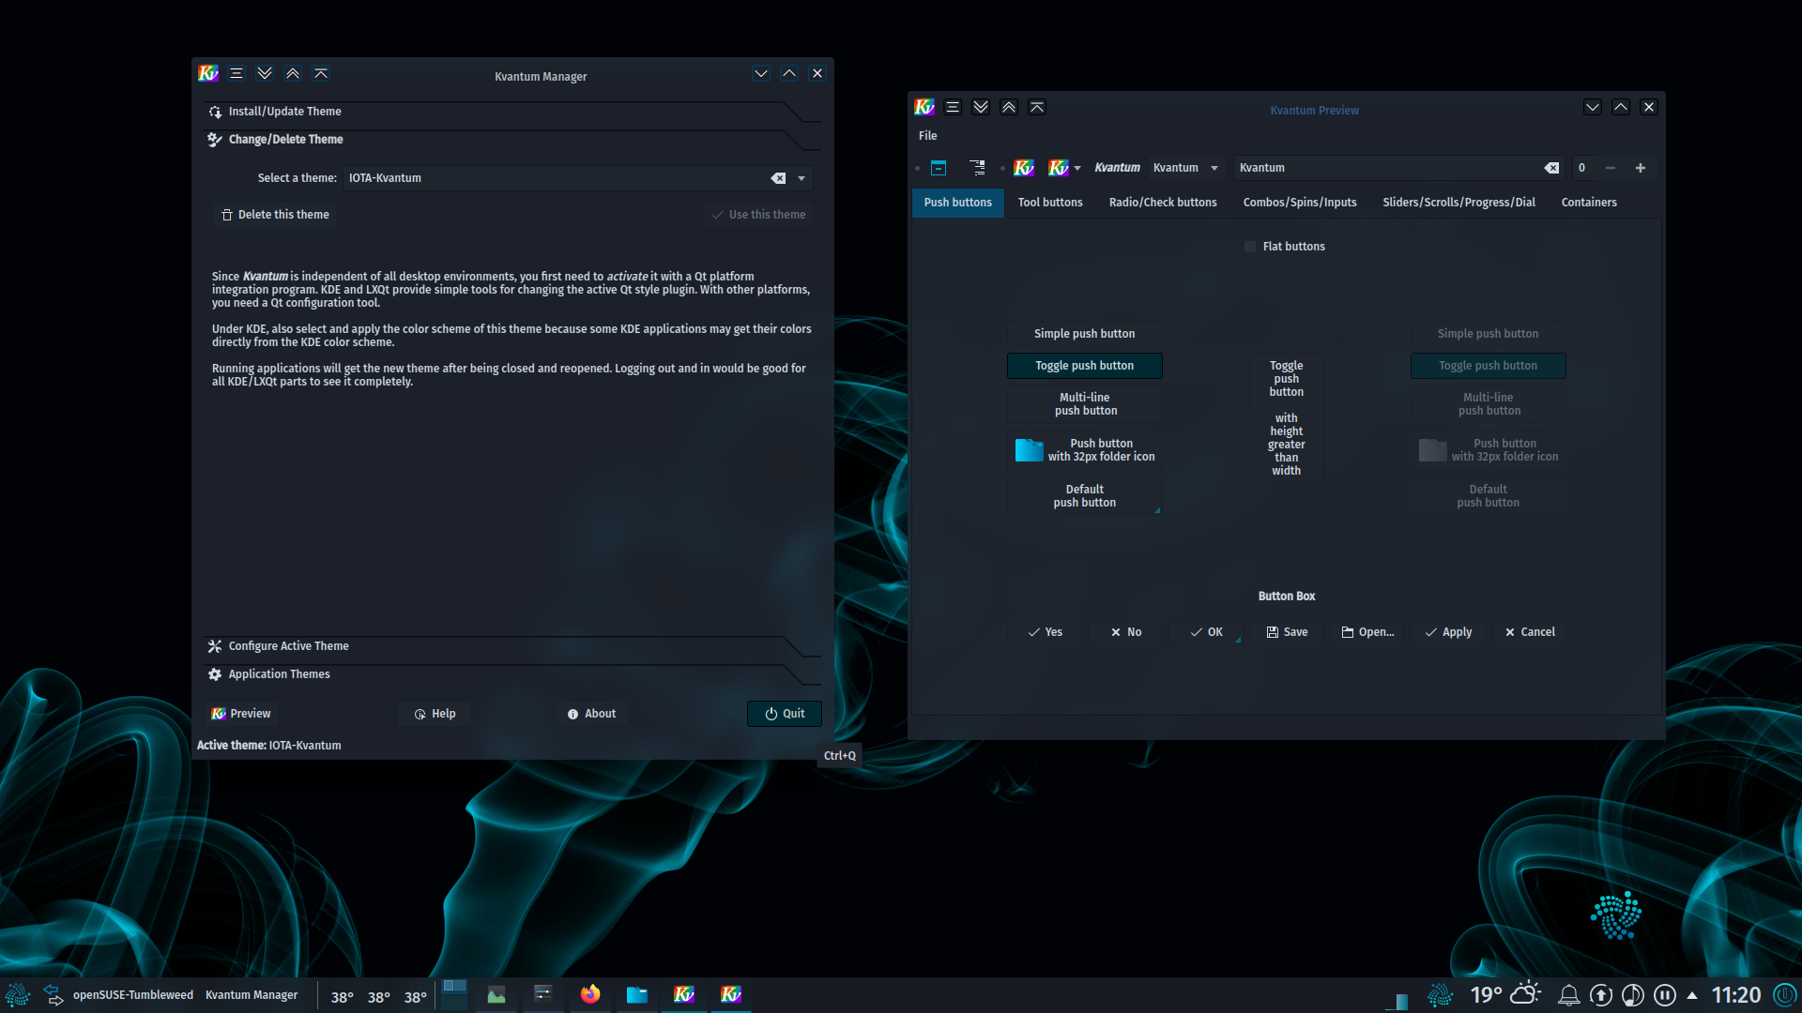Open the file manager from the taskbar

(x=637, y=994)
